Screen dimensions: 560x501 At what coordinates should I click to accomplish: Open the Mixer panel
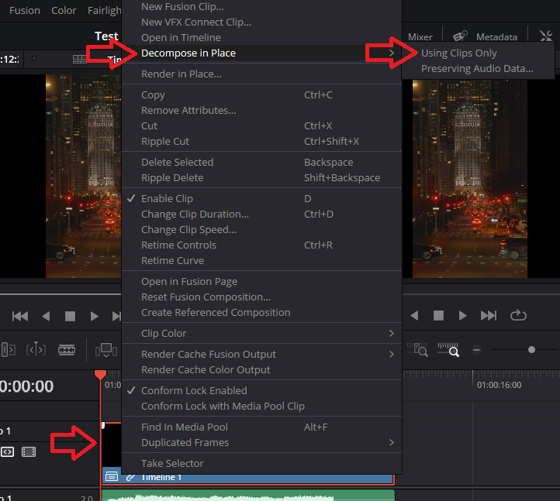click(420, 36)
